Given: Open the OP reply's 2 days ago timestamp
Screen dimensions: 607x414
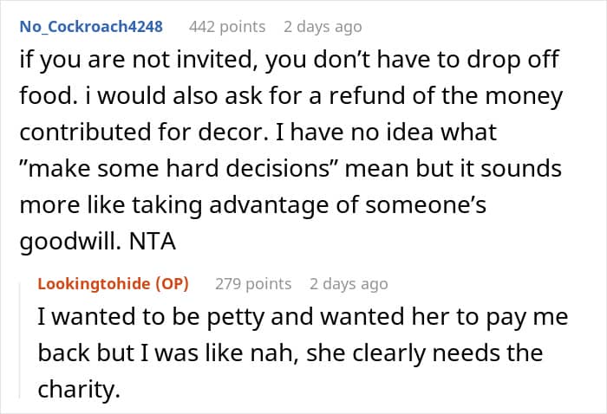Looking at the screenshot, I should point(349,283).
